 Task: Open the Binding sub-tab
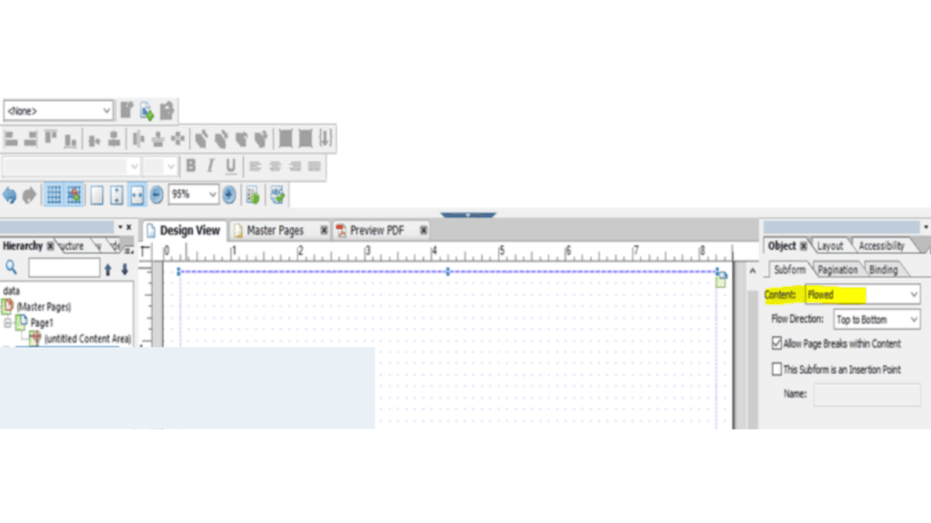884,270
